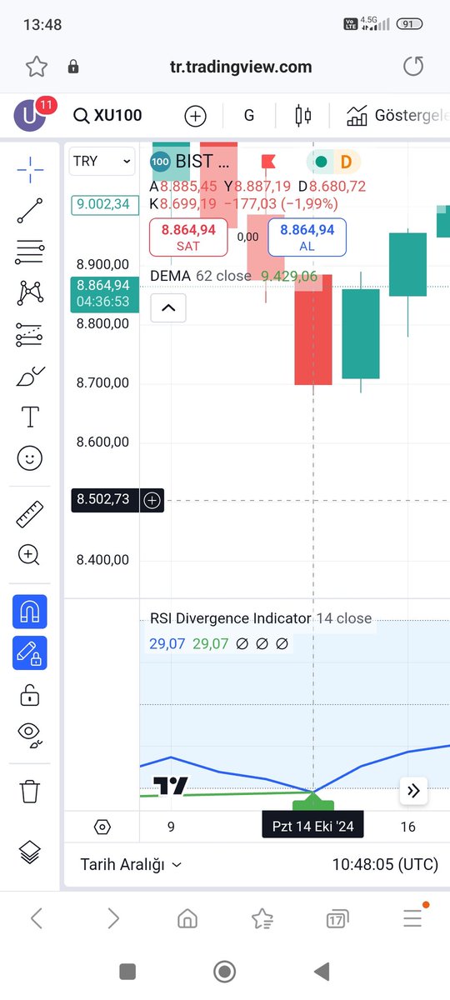Open the Göstergeler indicators menu
The height and width of the screenshot is (1000, 450).
398,116
